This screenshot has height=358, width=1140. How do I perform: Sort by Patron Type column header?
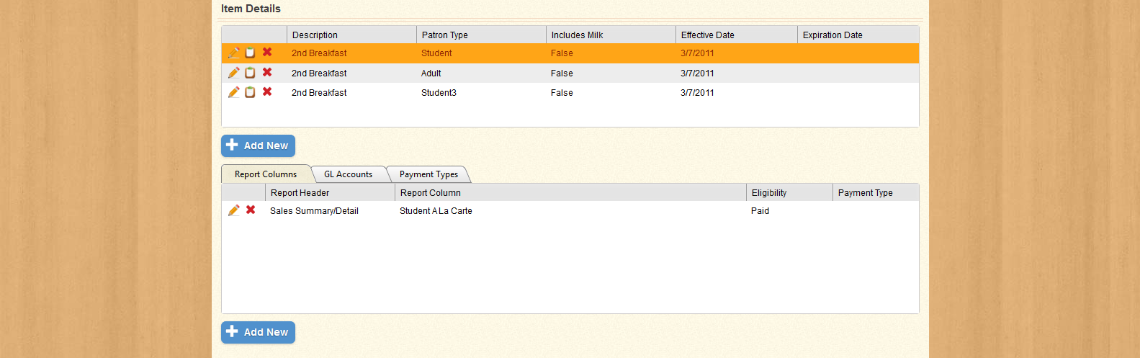coord(445,35)
